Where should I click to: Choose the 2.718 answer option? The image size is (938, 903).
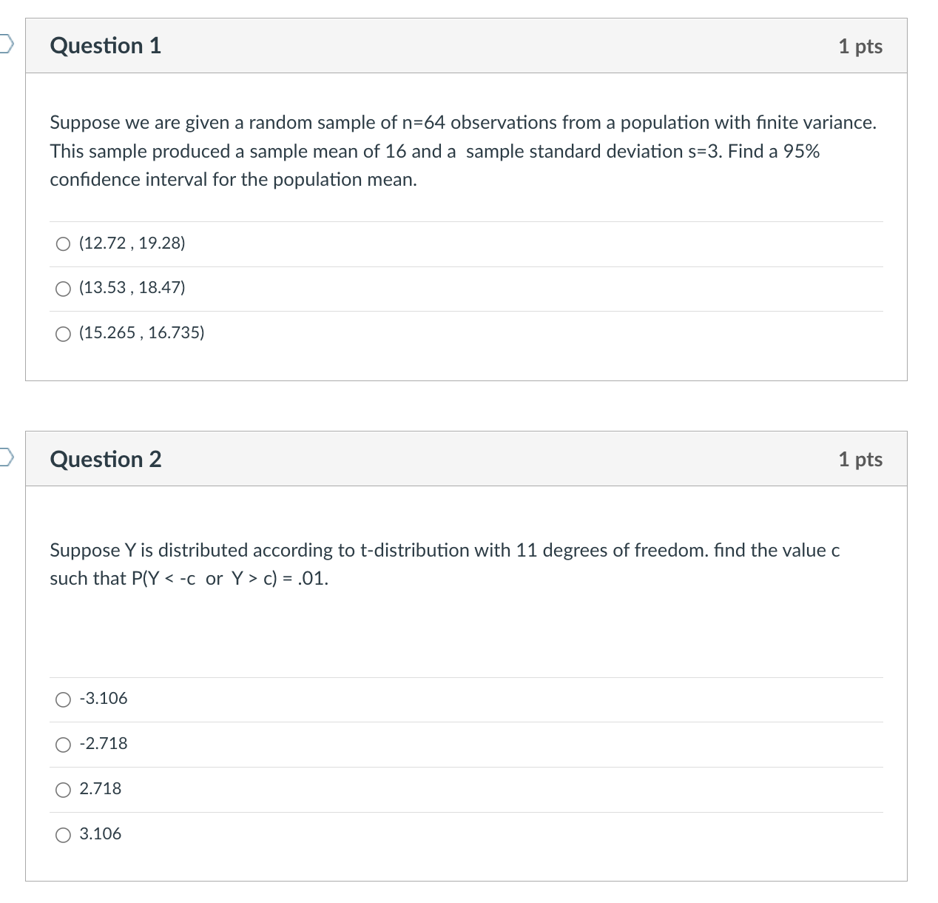click(64, 789)
